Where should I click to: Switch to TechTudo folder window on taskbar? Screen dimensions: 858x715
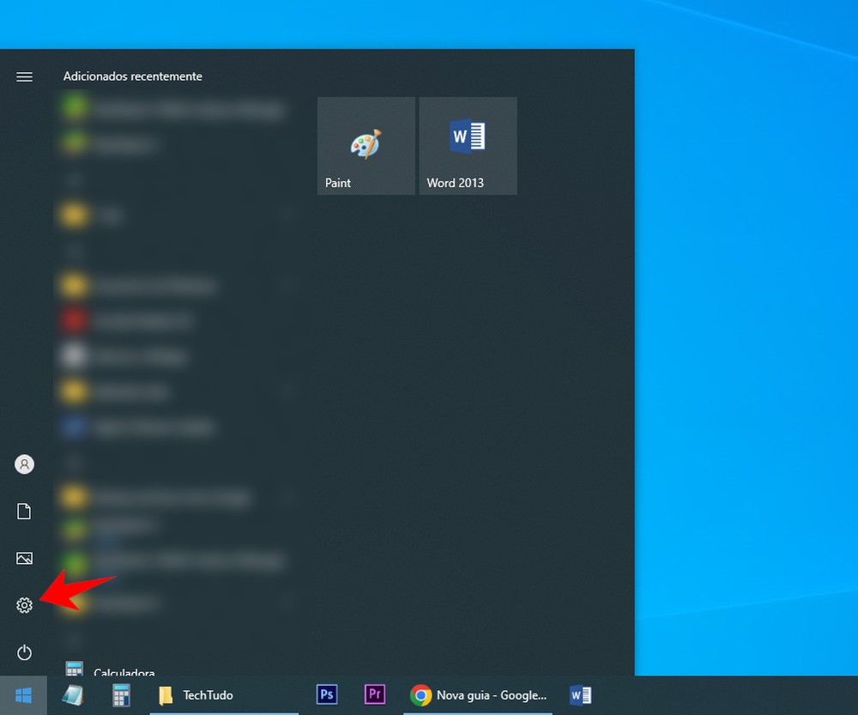click(x=224, y=695)
